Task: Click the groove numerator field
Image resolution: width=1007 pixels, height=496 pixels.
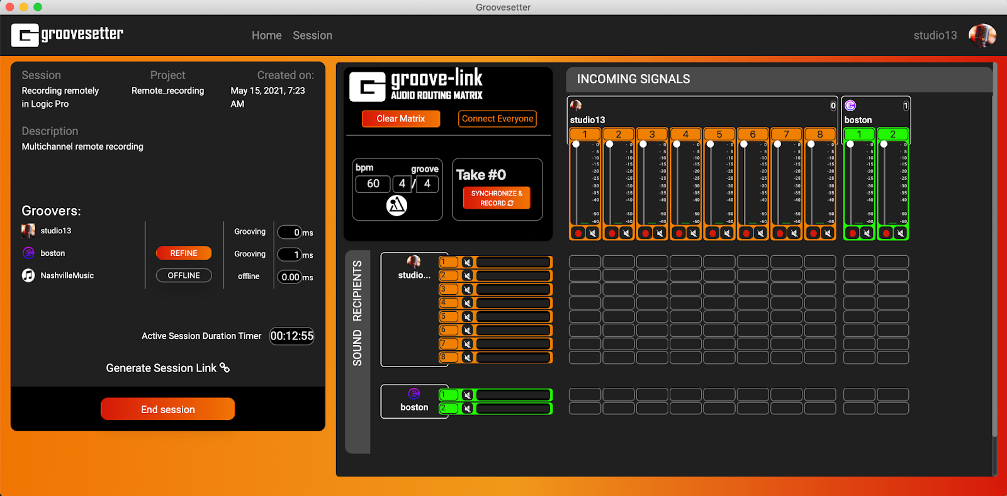Action: pyautogui.click(x=402, y=184)
